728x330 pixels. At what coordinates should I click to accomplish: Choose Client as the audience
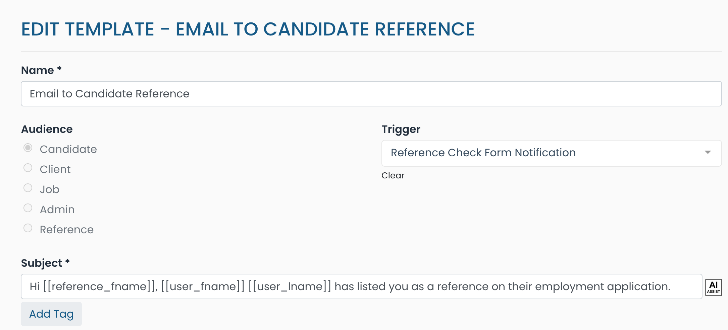pyautogui.click(x=28, y=168)
